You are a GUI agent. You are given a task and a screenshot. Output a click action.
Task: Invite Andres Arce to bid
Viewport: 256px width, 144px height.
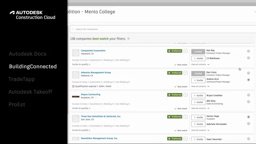198,80
